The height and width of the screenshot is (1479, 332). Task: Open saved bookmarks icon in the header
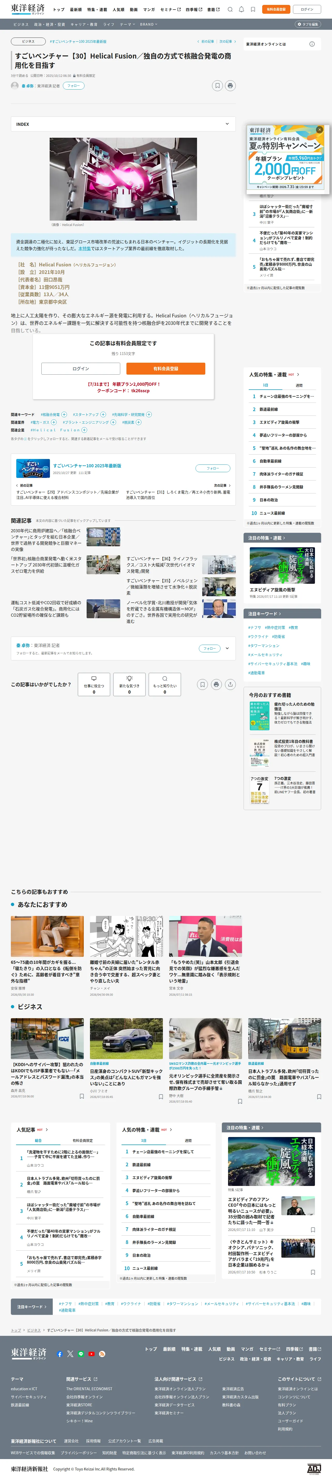coord(253,9)
